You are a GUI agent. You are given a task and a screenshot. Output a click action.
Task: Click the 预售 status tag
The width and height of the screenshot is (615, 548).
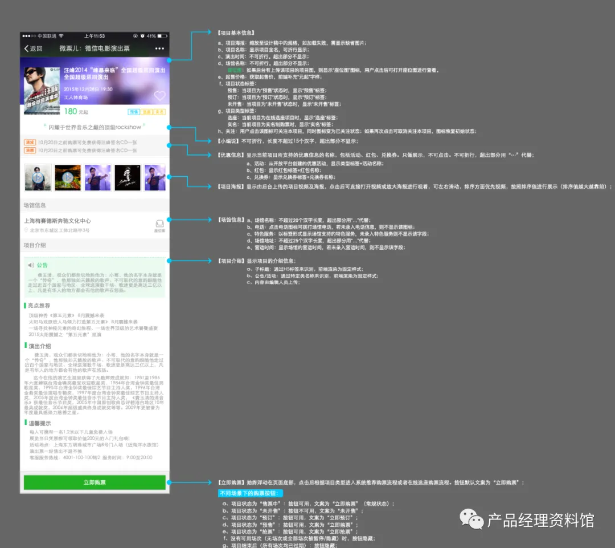click(134, 112)
